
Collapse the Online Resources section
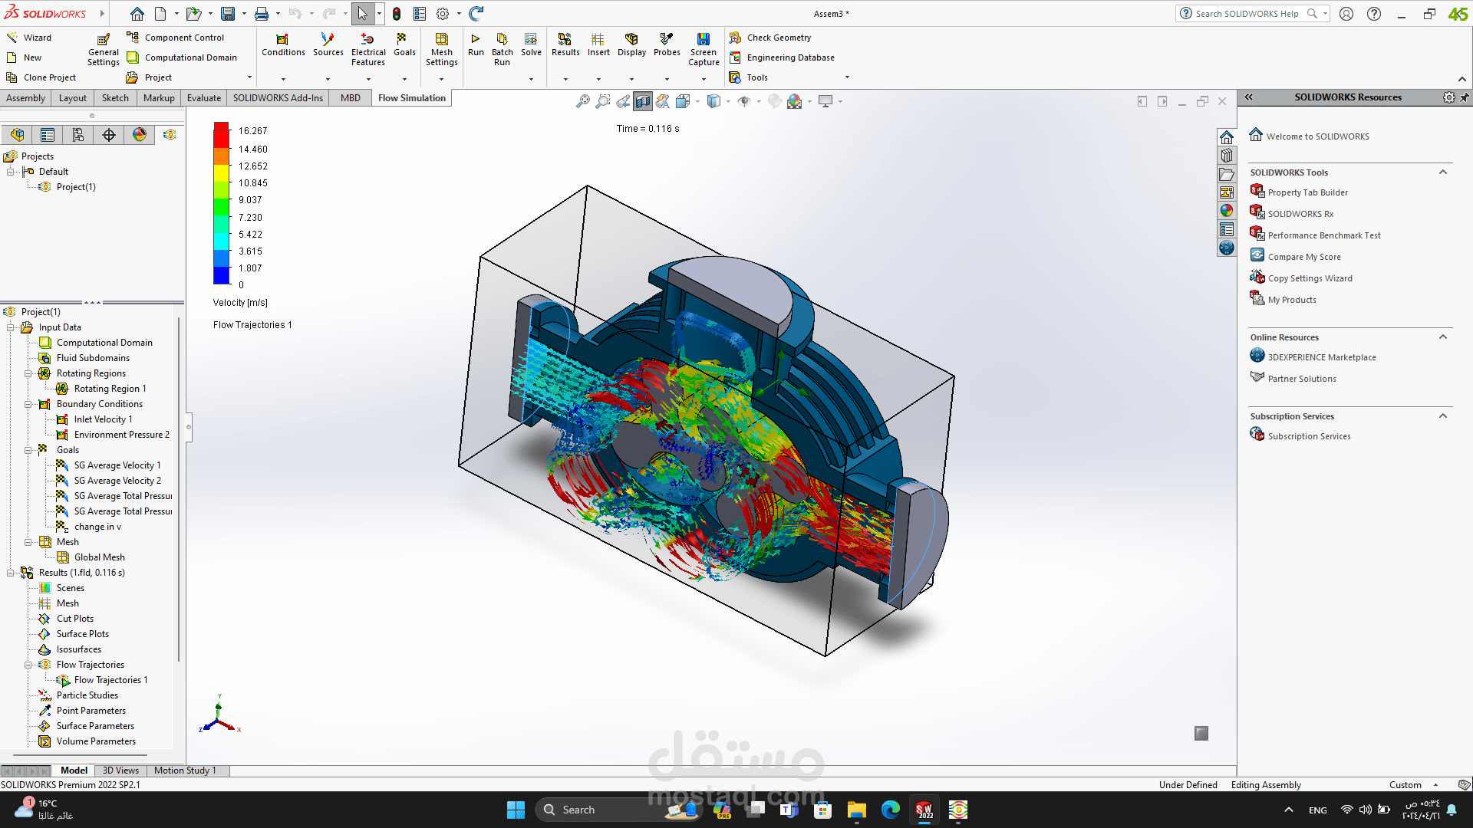[x=1443, y=337]
